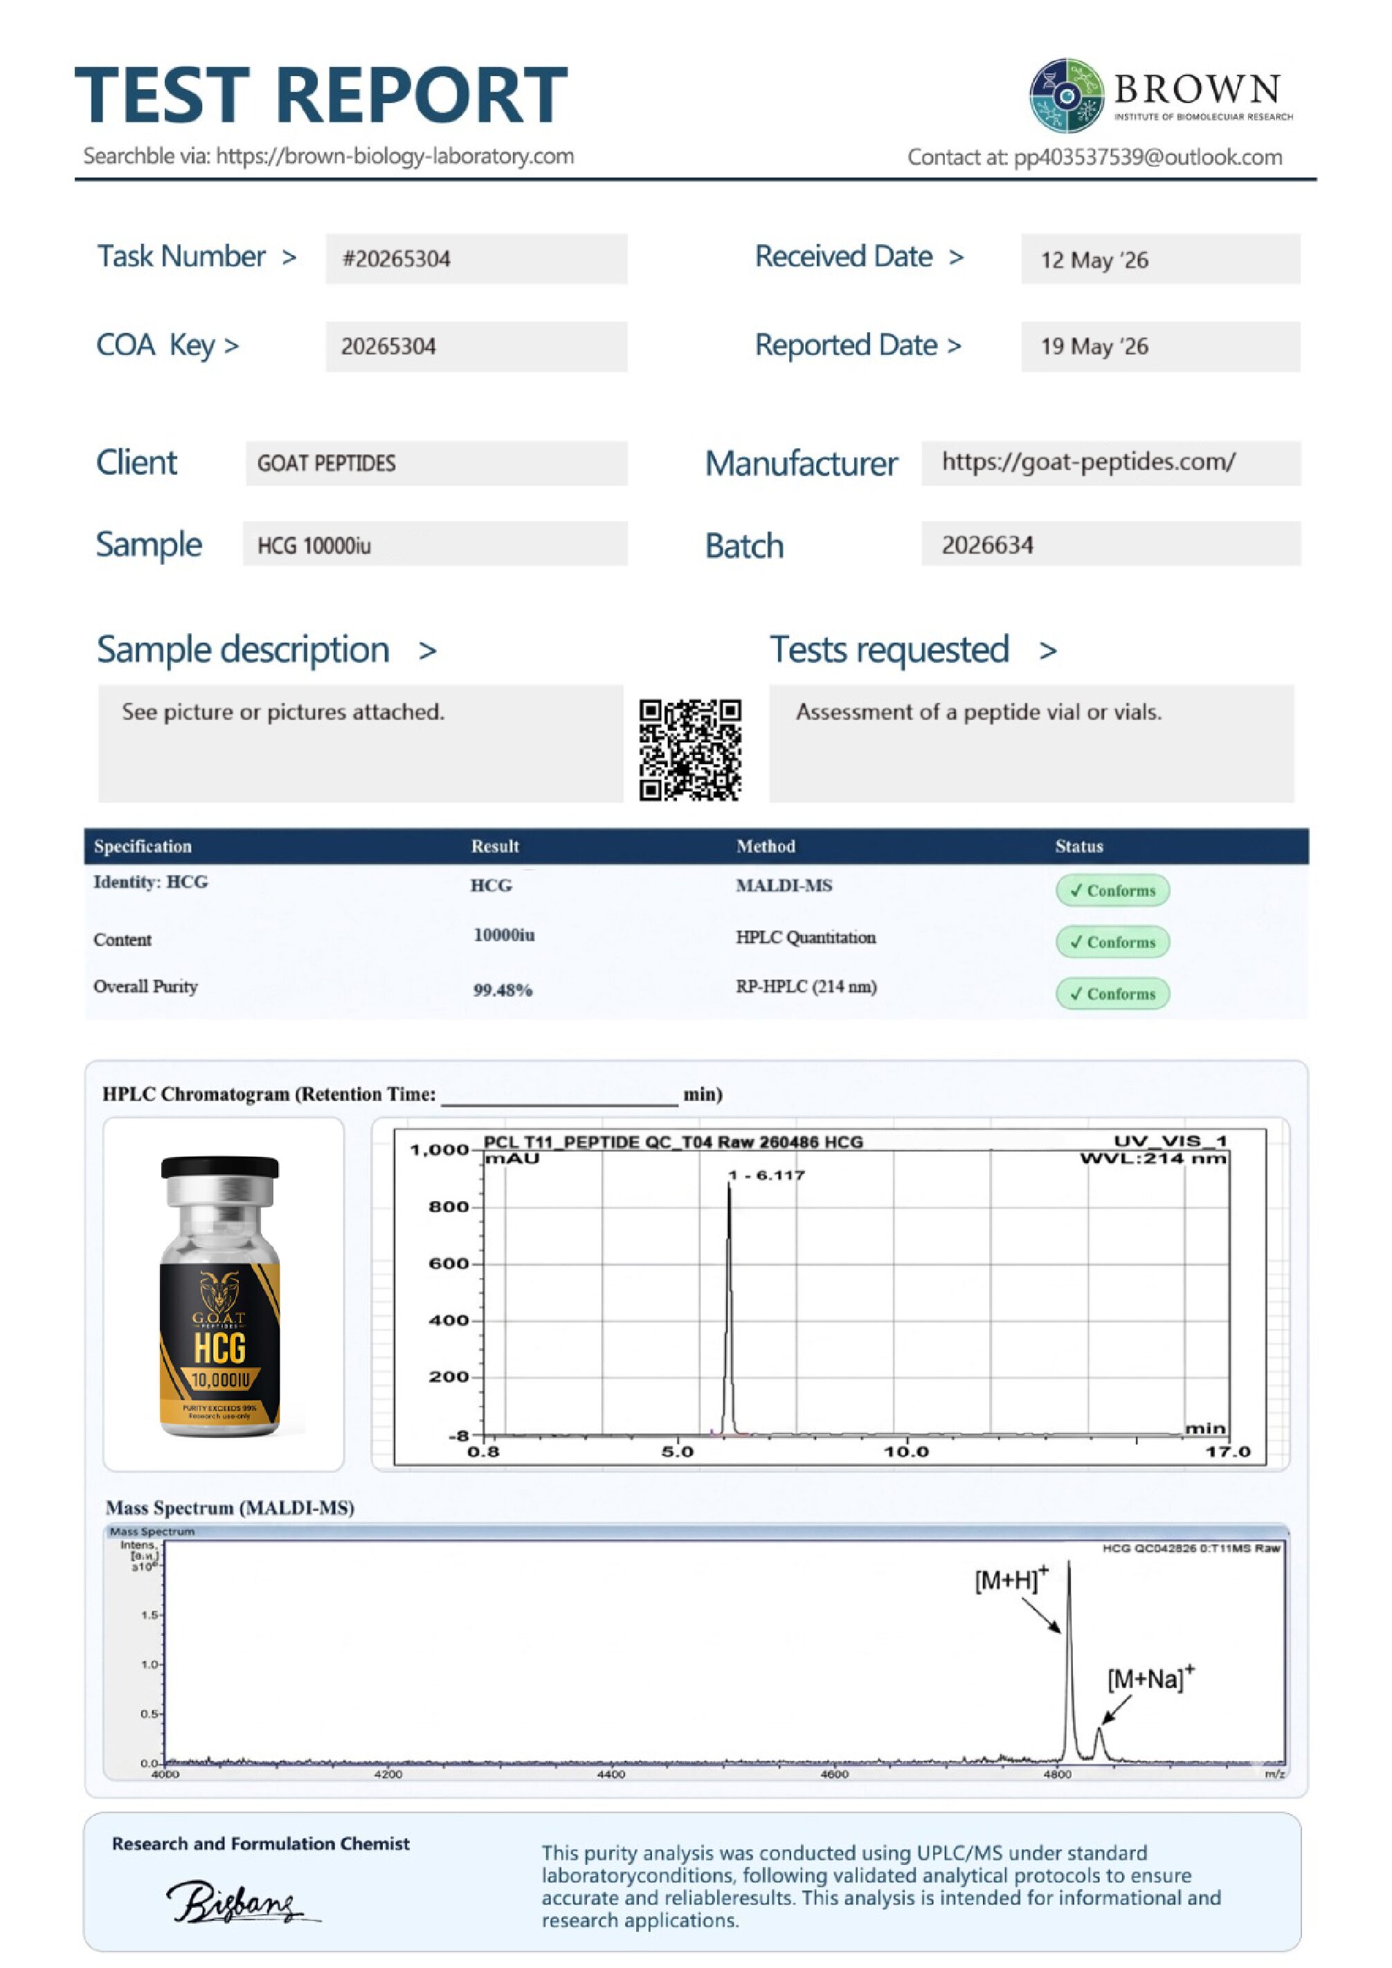Click the Conforms badge for Identity row

click(x=1112, y=890)
